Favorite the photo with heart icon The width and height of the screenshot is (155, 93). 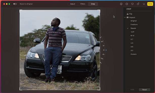tap(132, 4)
